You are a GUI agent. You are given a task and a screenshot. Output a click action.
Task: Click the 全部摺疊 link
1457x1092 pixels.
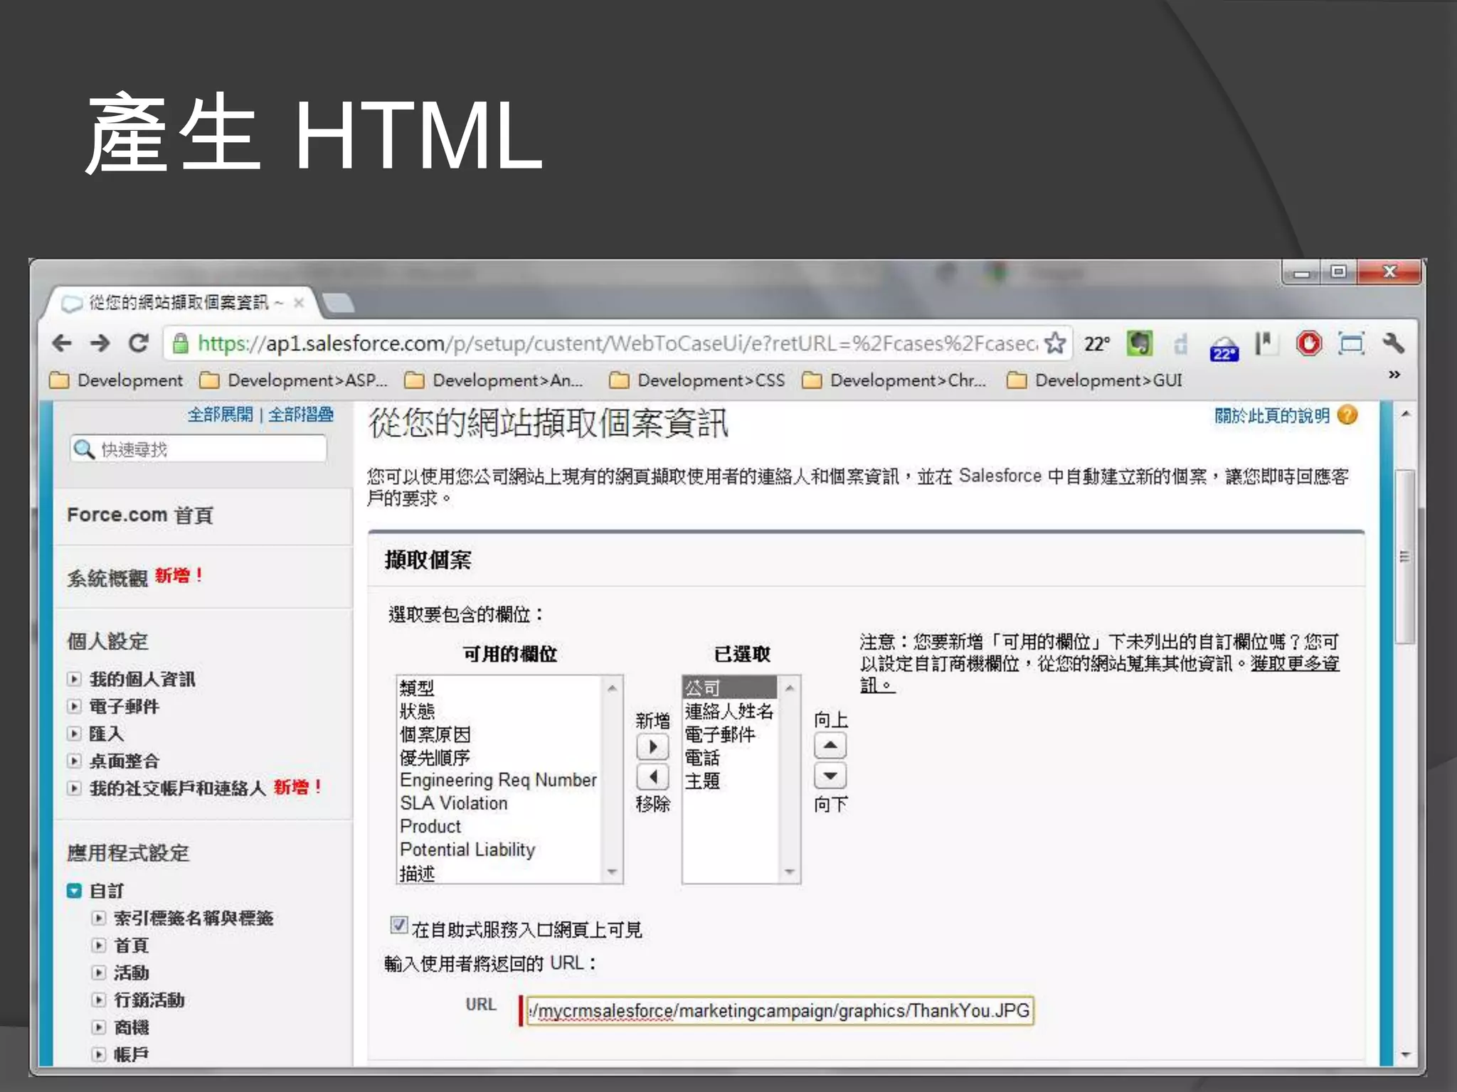click(301, 414)
